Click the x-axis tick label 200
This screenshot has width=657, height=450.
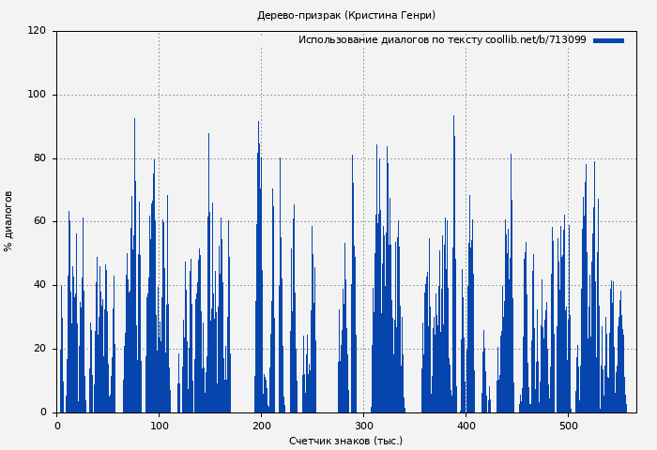[261, 426]
